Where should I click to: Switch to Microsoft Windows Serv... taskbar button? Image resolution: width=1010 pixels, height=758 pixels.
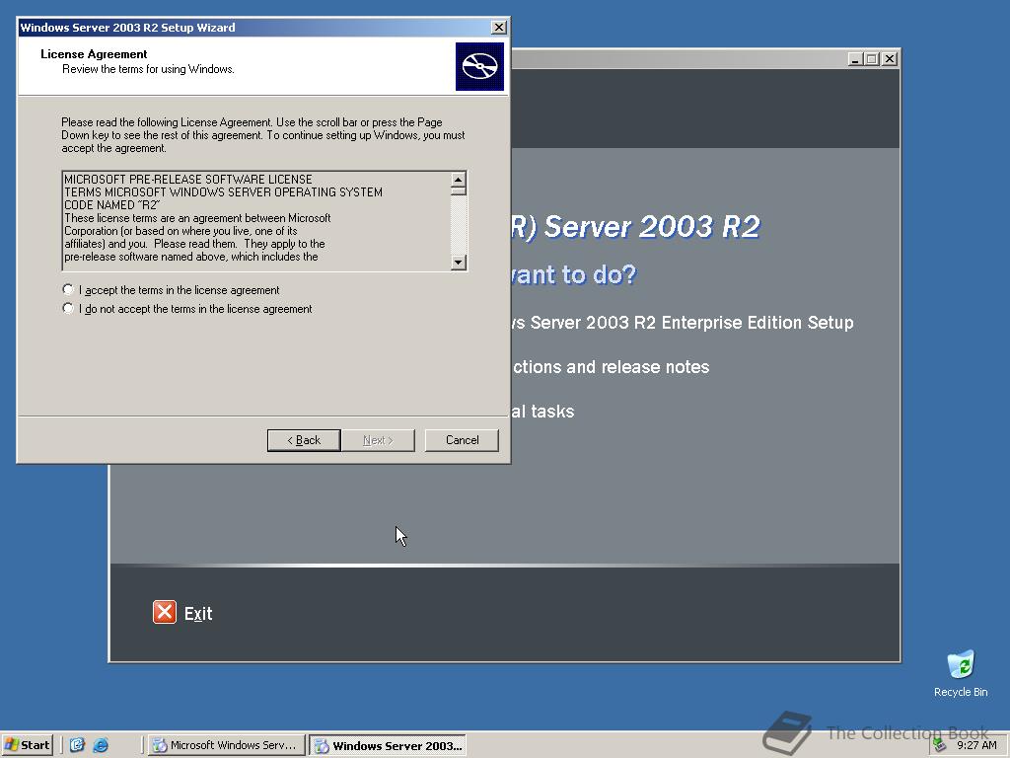pyautogui.click(x=226, y=745)
